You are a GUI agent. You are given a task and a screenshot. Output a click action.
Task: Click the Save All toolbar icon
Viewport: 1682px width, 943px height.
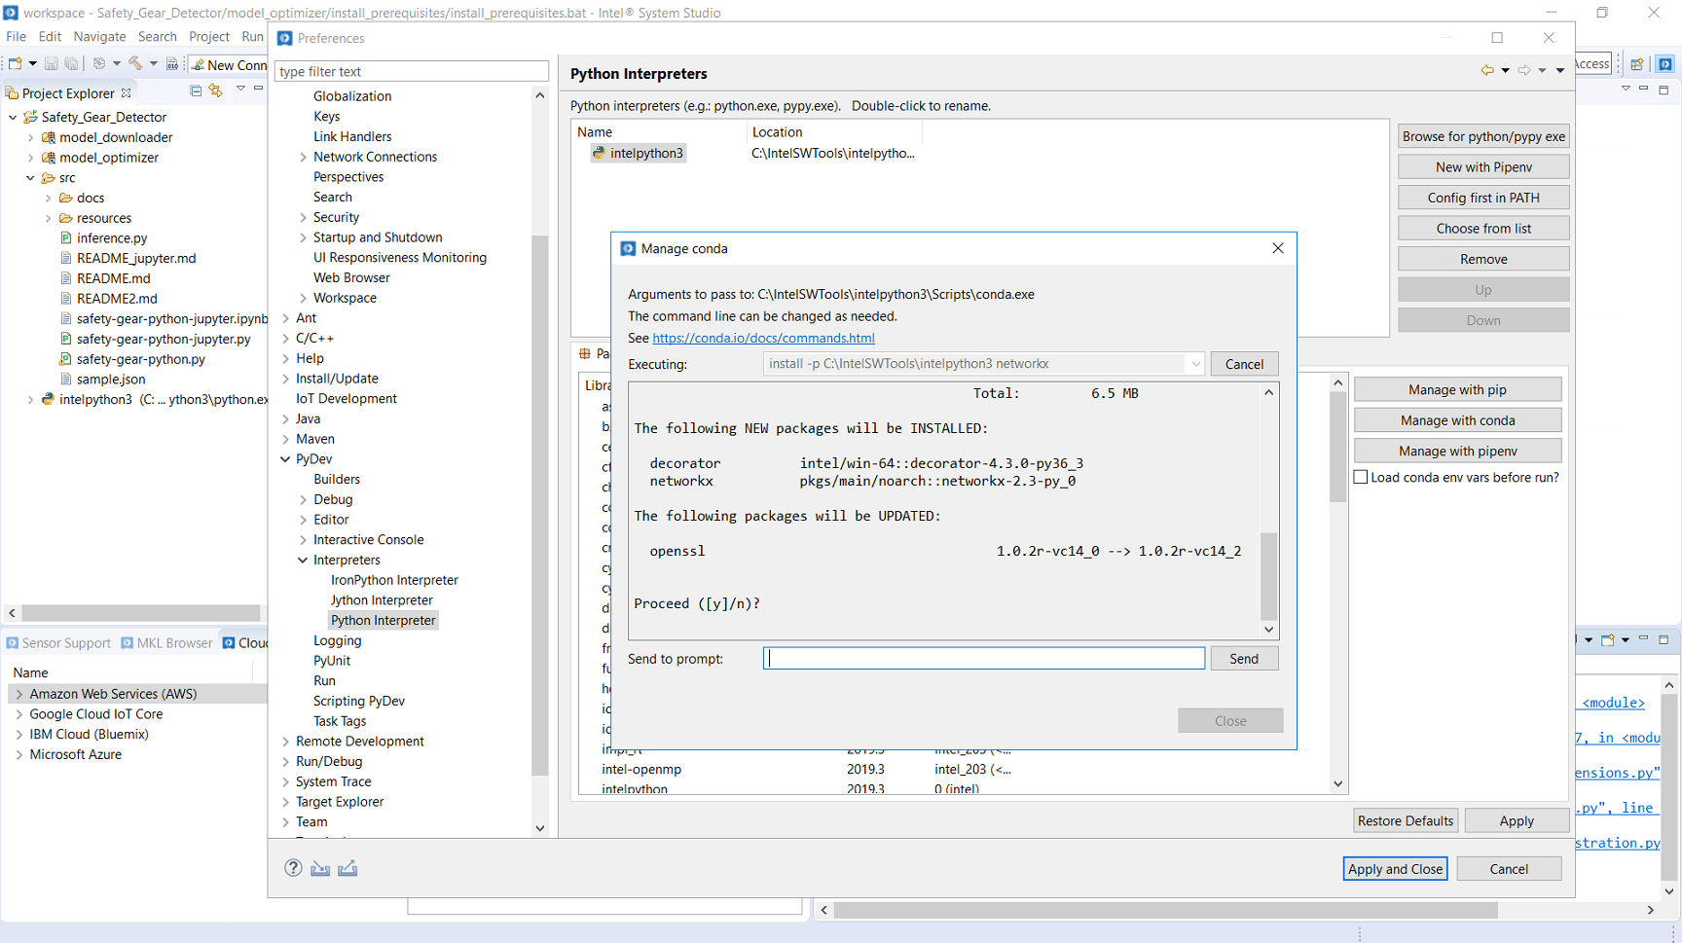(x=71, y=63)
